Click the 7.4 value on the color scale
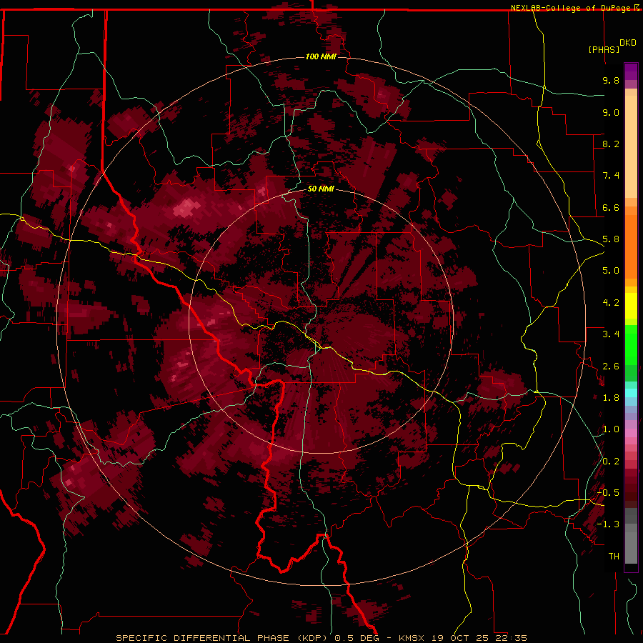The width and height of the screenshot is (643, 643). coord(611,176)
